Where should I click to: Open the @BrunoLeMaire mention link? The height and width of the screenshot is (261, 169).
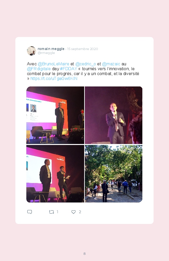(x=53, y=64)
